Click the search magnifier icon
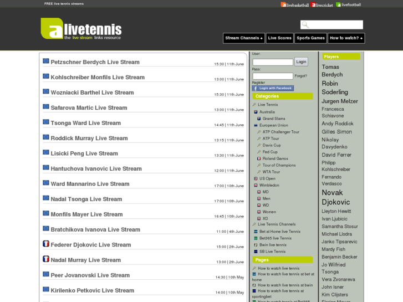 tap(305, 25)
